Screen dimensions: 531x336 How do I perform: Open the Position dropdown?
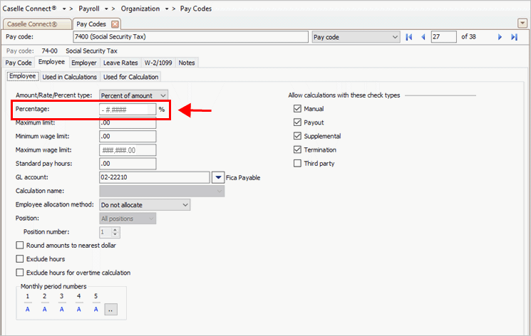tap(128, 219)
